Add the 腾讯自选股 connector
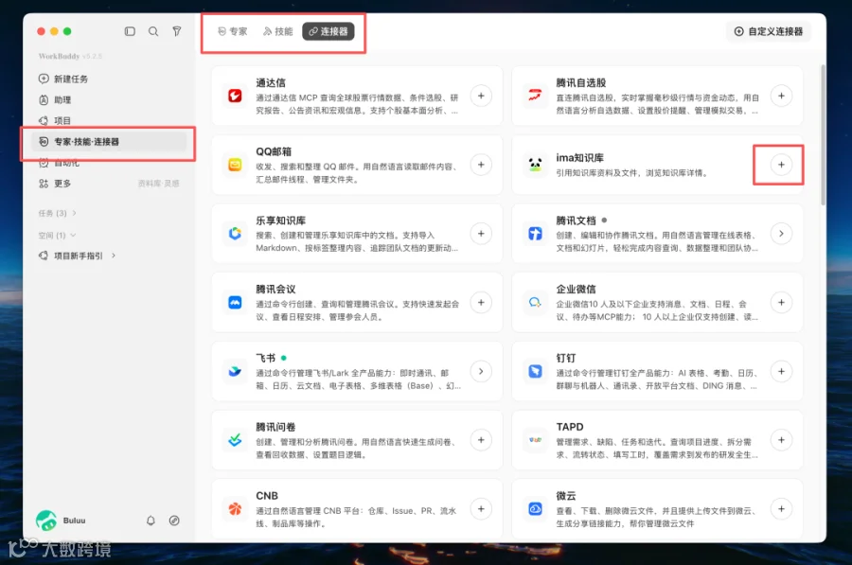 coord(781,97)
